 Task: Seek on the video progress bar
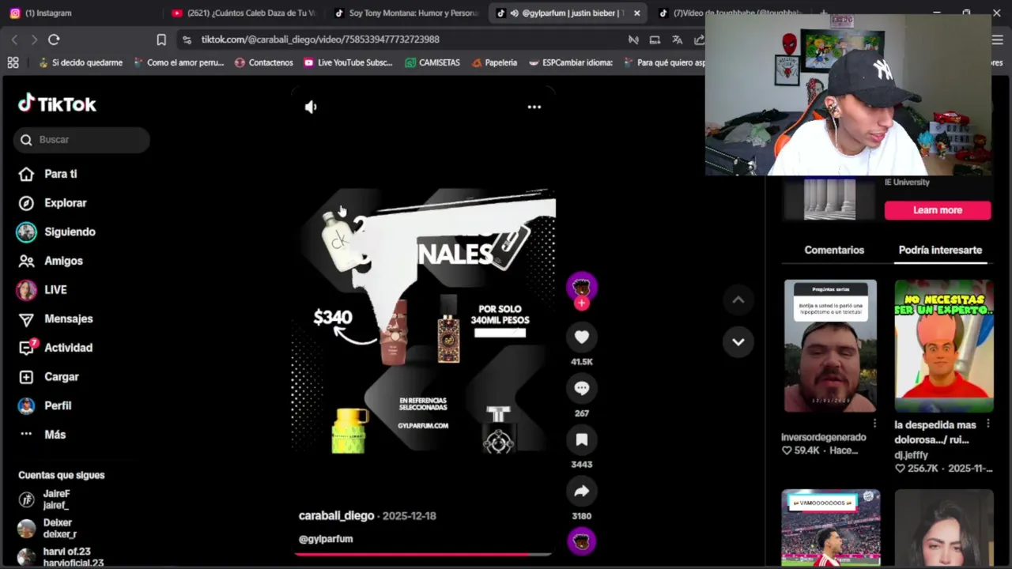click(423, 554)
